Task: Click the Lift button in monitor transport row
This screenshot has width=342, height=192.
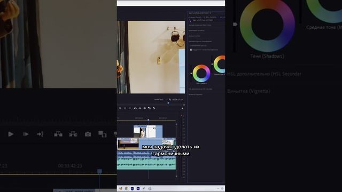Action: click(x=135, y=108)
